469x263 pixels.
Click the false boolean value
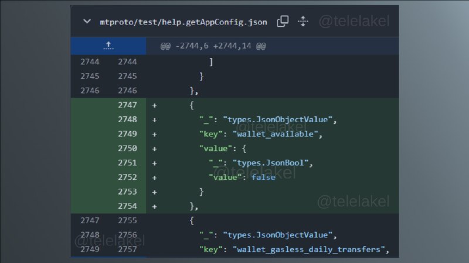tap(263, 178)
